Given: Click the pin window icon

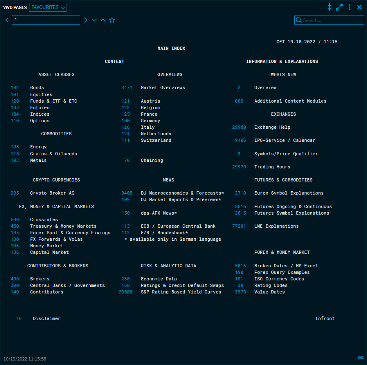Looking at the screenshot, I should coord(329,7).
